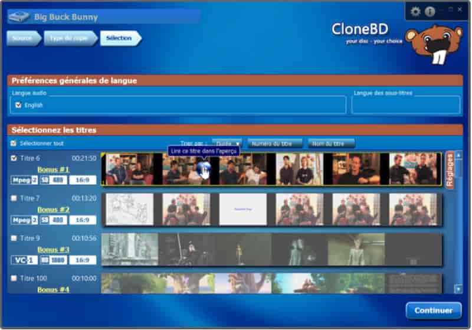The image size is (472, 330).
Task: Switch to the Type de copie step
Action: tap(68, 38)
